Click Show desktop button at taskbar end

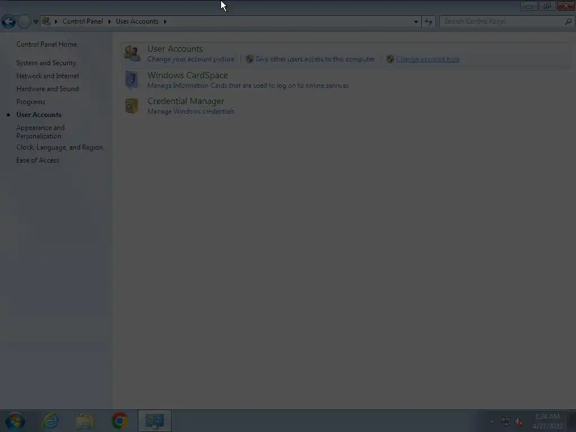click(x=572, y=421)
